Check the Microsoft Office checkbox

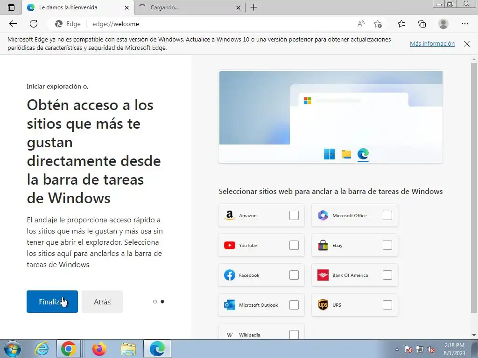click(x=387, y=215)
